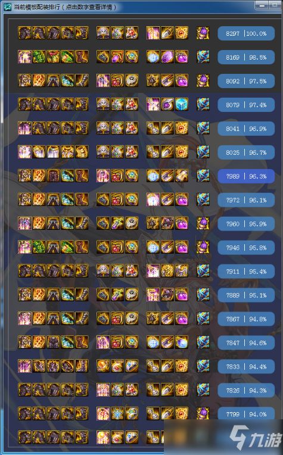Click the snowflake icon in 7799 row

point(117,414)
